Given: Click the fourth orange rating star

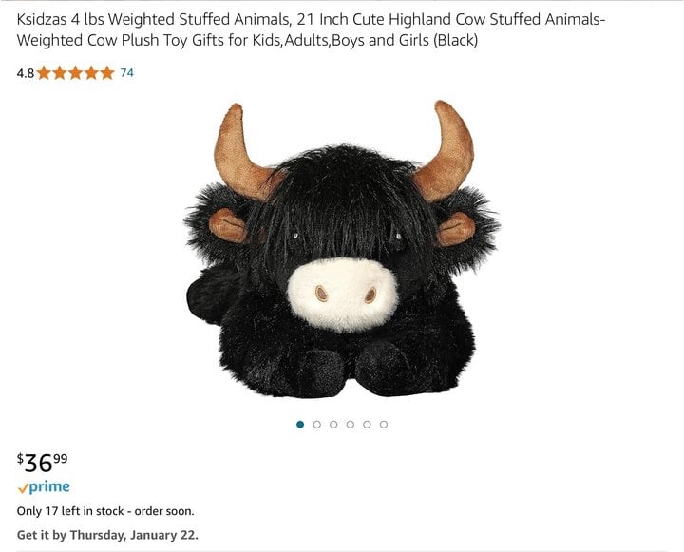Looking at the screenshot, I should pos(91,73).
